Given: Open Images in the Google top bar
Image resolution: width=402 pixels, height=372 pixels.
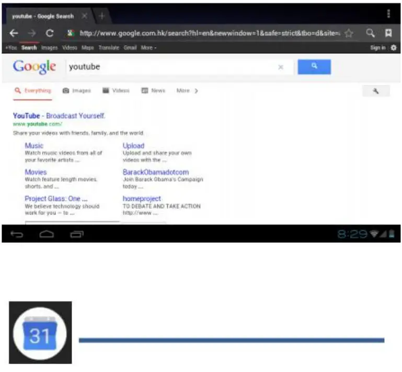Looking at the screenshot, I should pyautogui.click(x=49, y=48).
